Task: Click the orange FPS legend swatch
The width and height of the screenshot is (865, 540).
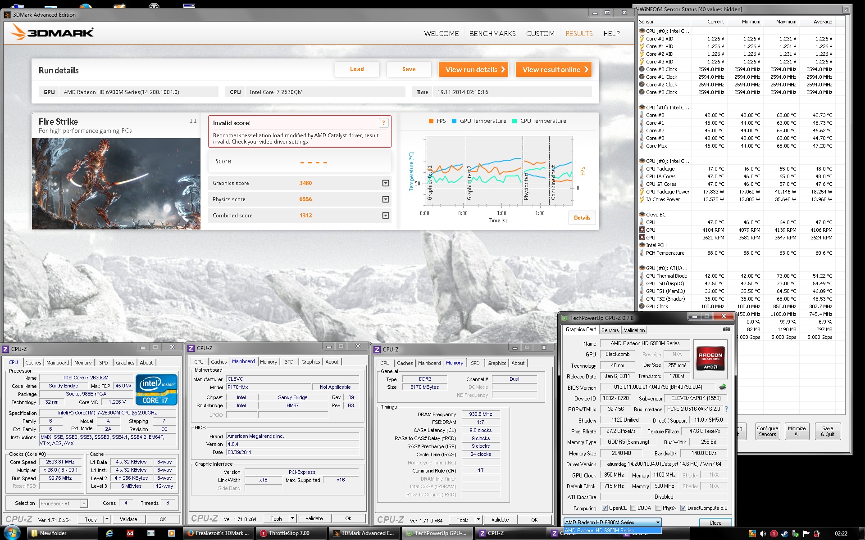Action: [x=431, y=121]
